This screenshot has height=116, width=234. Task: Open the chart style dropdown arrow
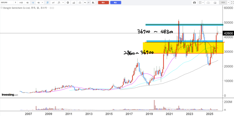(63, 3)
